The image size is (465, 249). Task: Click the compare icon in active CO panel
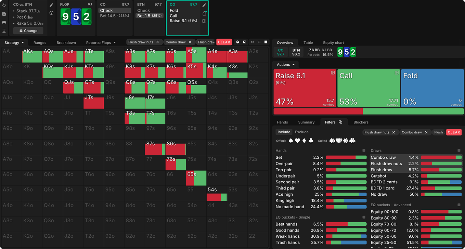pyautogui.click(x=204, y=21)
